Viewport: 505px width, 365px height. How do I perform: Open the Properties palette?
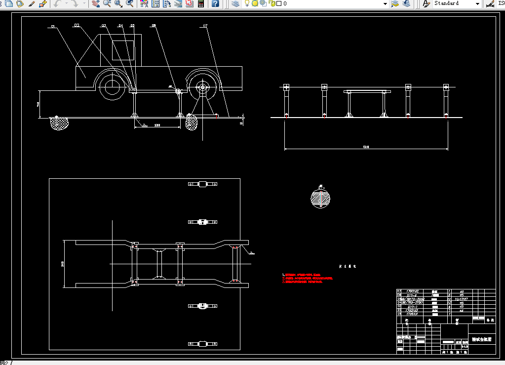(144, 3)
